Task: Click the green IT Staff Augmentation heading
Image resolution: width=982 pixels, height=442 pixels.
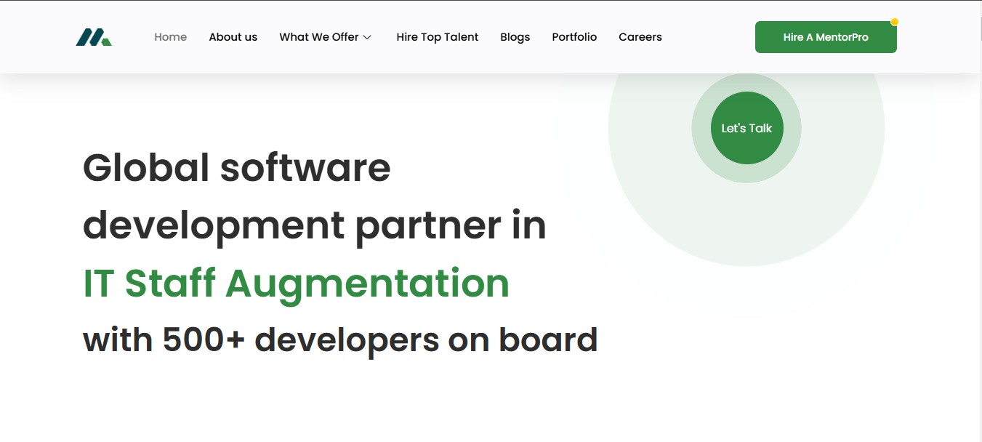Action: pyautogui.click(x=296, y=283)
